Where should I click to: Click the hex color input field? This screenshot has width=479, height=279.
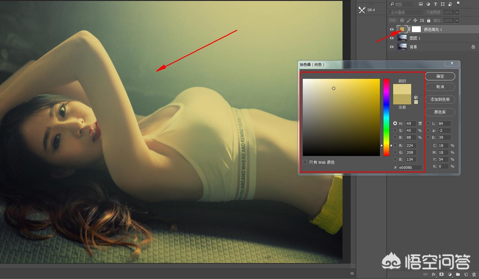pos(410,168)
